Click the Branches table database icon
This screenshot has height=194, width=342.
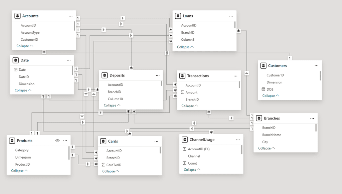click(x=259, y=118)
